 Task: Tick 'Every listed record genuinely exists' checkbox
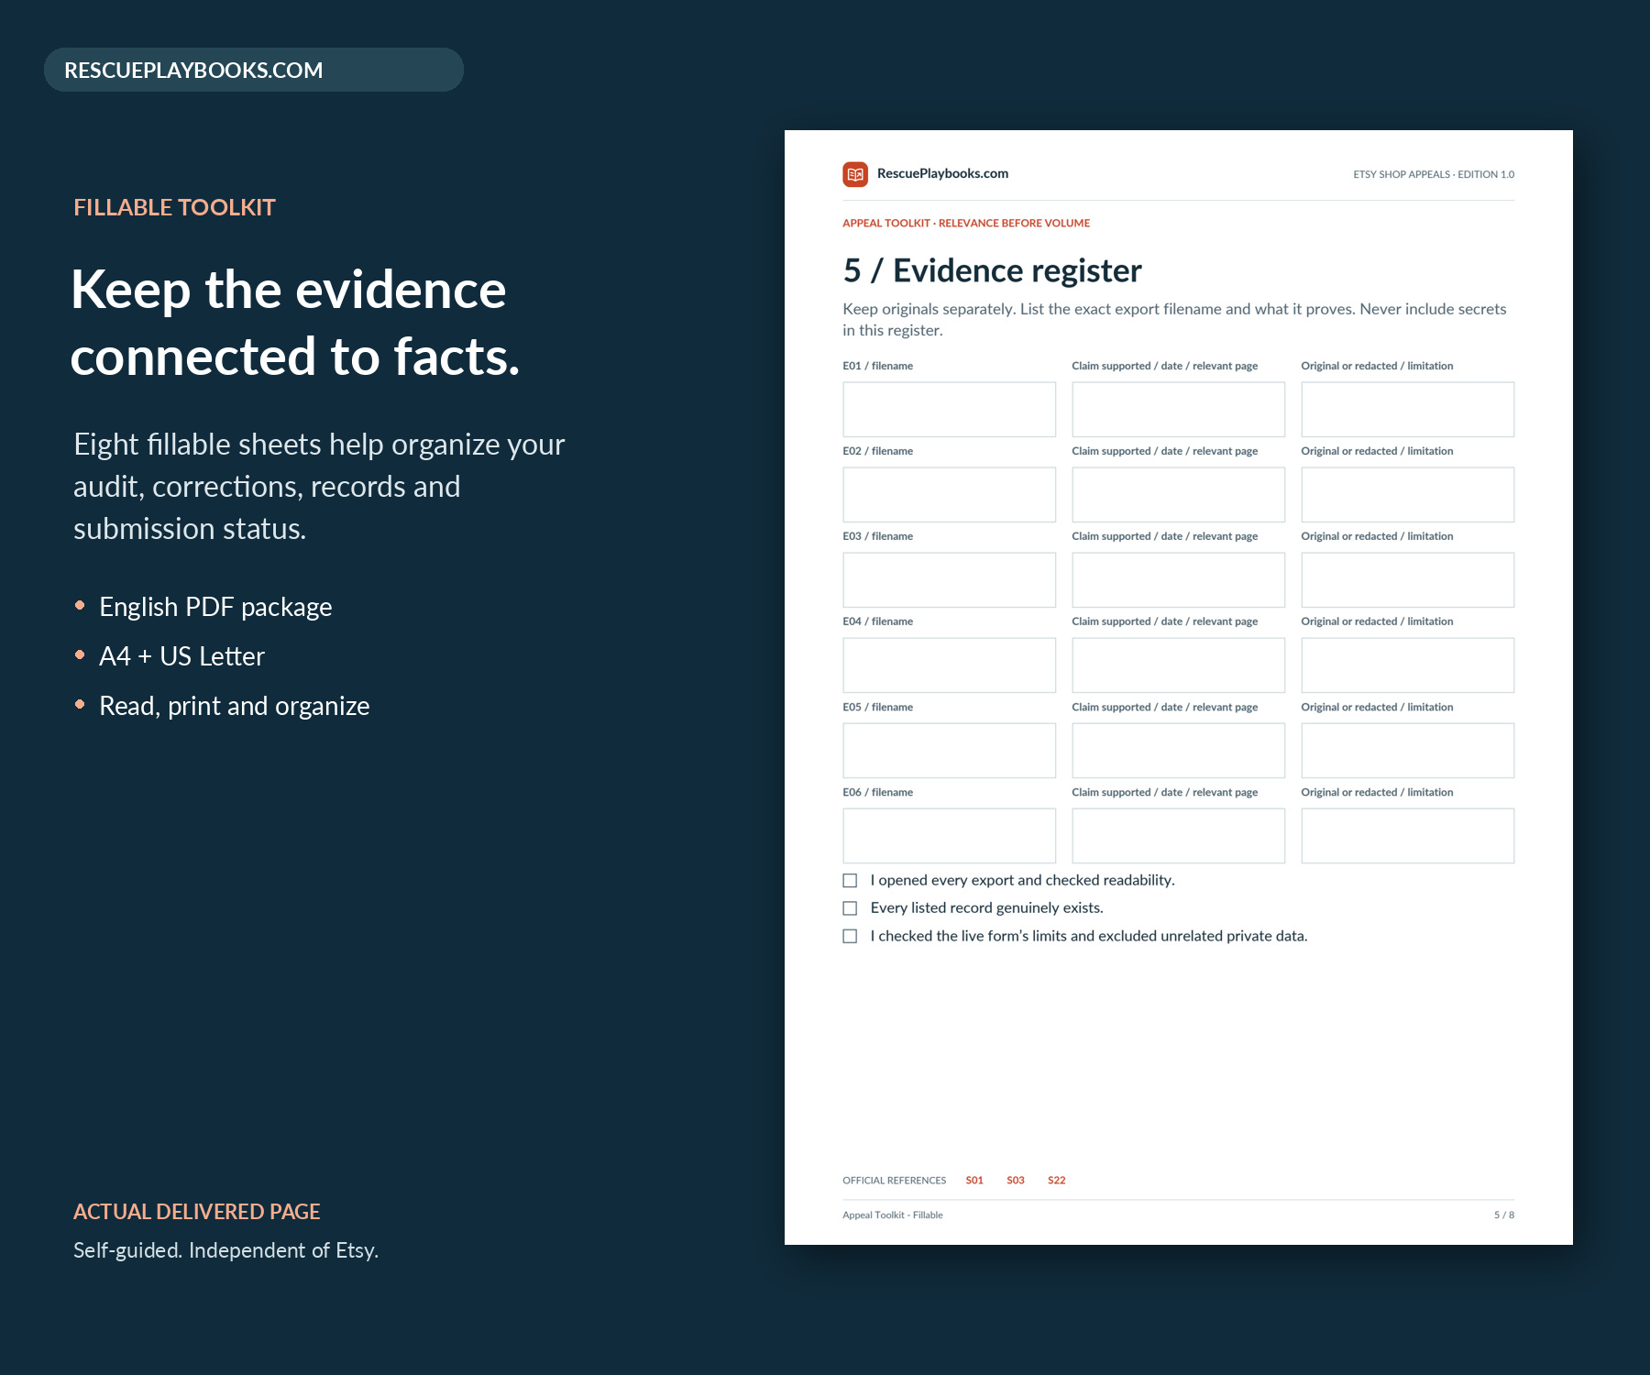coord(850,908)
